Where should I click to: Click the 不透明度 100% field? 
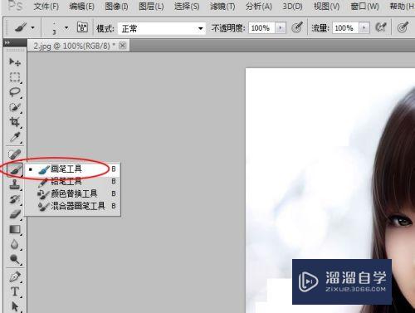point(261,28)
